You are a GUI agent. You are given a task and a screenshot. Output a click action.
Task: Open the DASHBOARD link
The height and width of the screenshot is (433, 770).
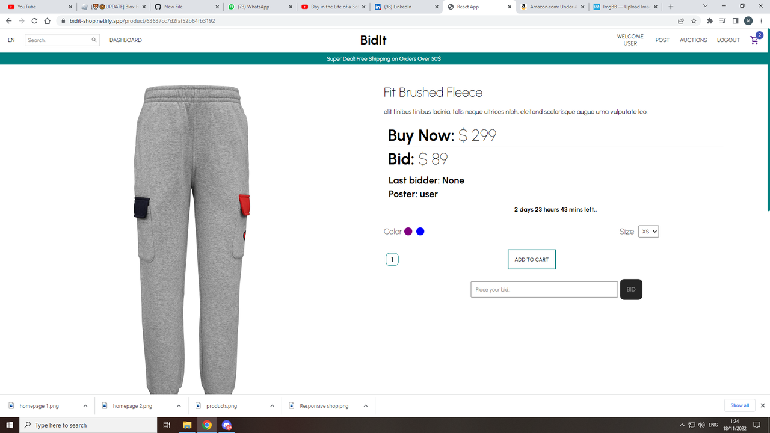click(x=126, y=40)
